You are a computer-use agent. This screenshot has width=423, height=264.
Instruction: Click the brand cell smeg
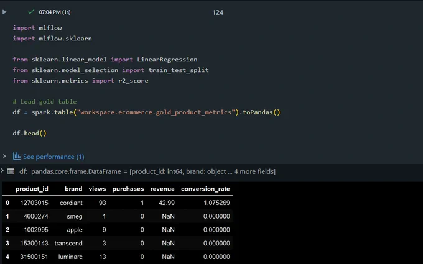pyautogui.click(x=75, y=216)
